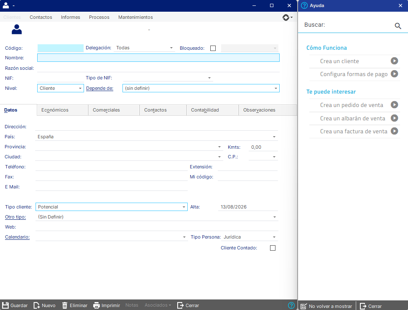The image size is (408, 310).
Task: Click the Crea un pedido de venta text
Action: coord(352,105)
